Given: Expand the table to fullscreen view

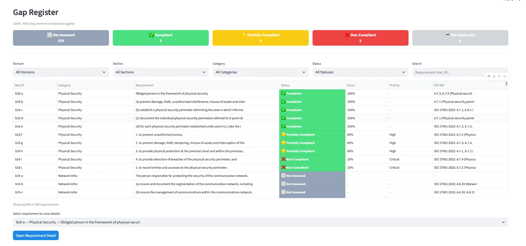Looking at the screenshot, I should 505,76.
